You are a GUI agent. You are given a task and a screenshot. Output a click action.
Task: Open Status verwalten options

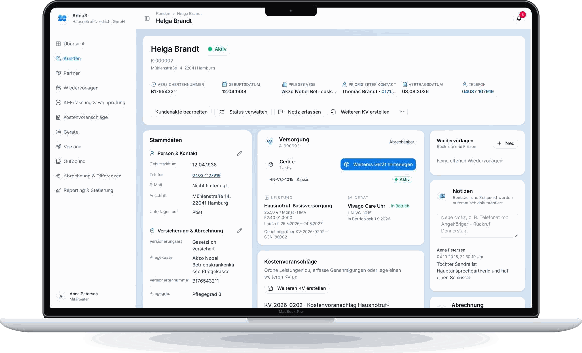click(243, 112)
